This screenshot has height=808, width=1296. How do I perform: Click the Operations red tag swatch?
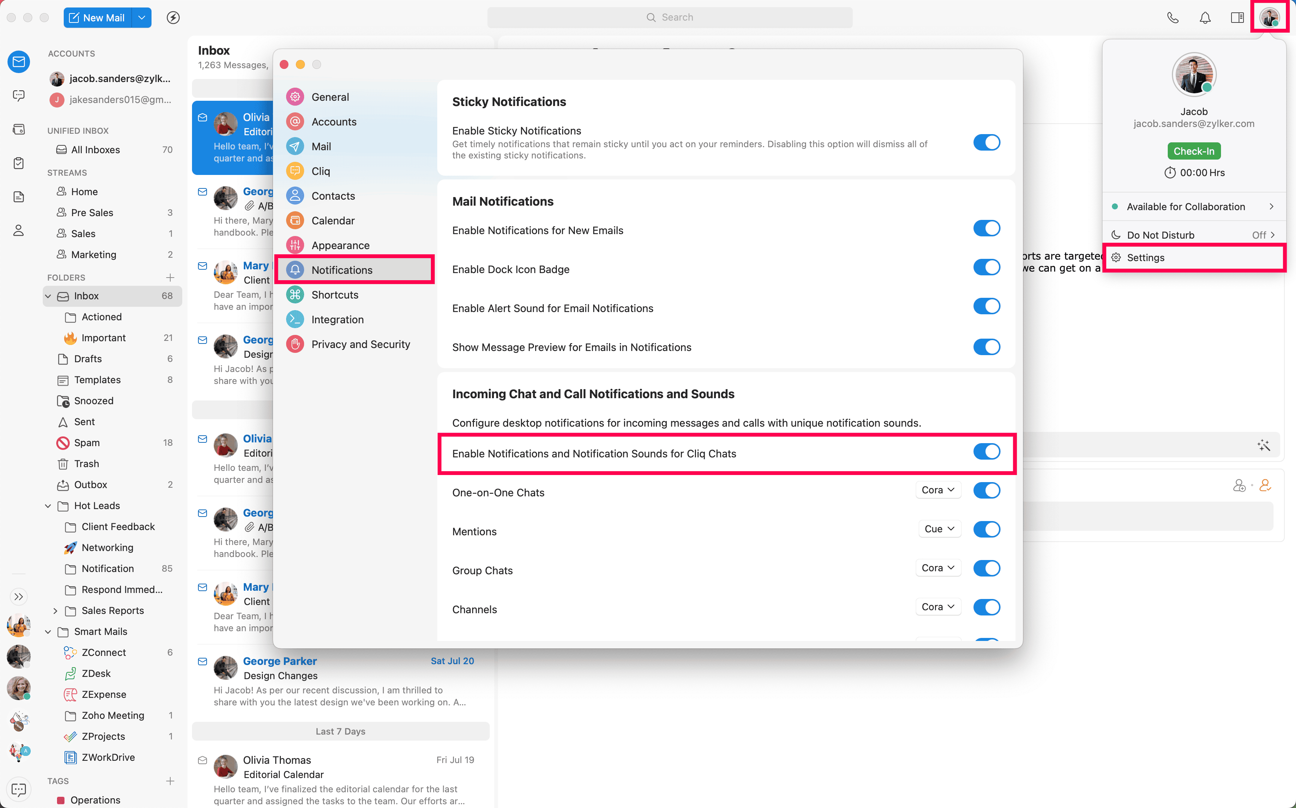click(x=60, y=800)
